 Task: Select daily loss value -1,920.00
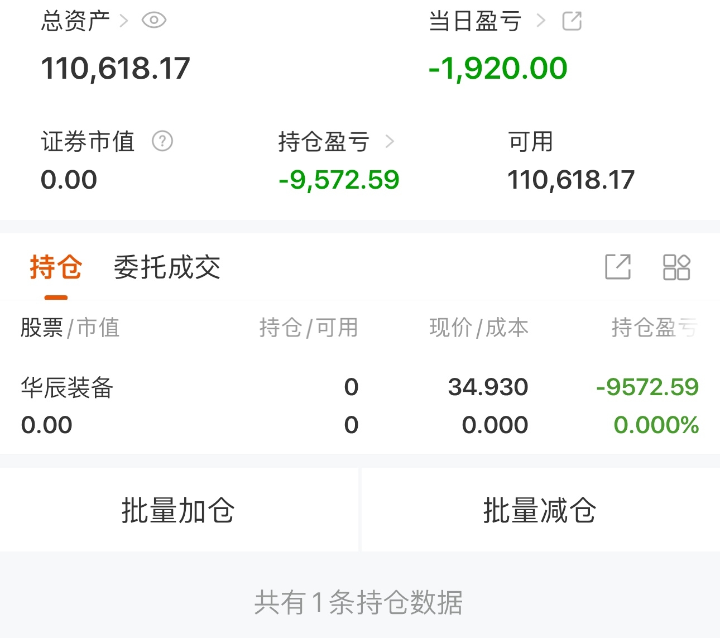click(498, 69)
